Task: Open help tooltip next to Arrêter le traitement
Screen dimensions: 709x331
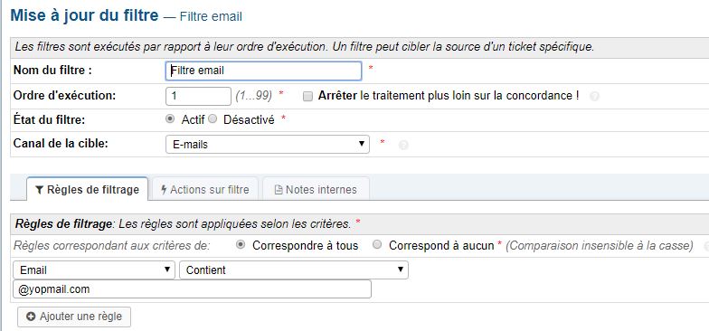Action: (595, 96)
